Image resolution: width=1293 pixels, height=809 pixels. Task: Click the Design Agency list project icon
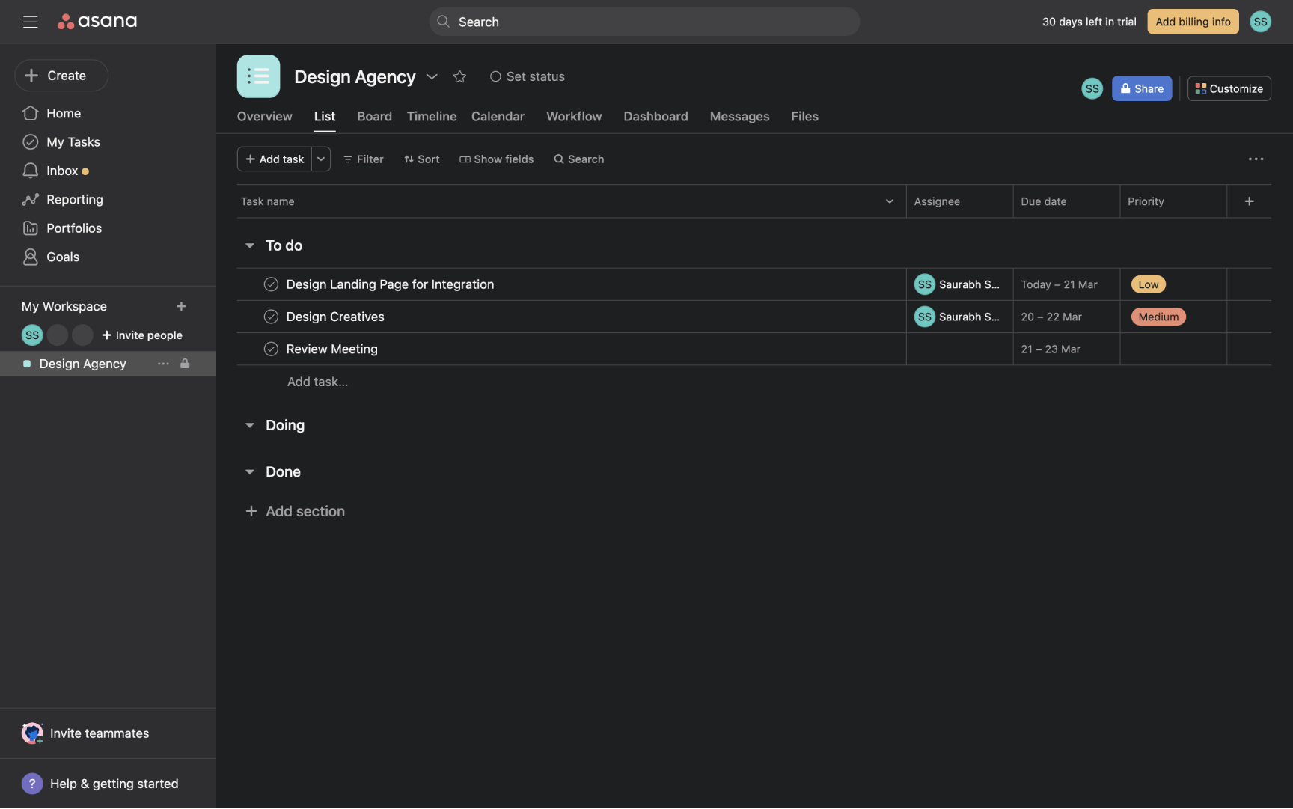click(x=258, y=76)
